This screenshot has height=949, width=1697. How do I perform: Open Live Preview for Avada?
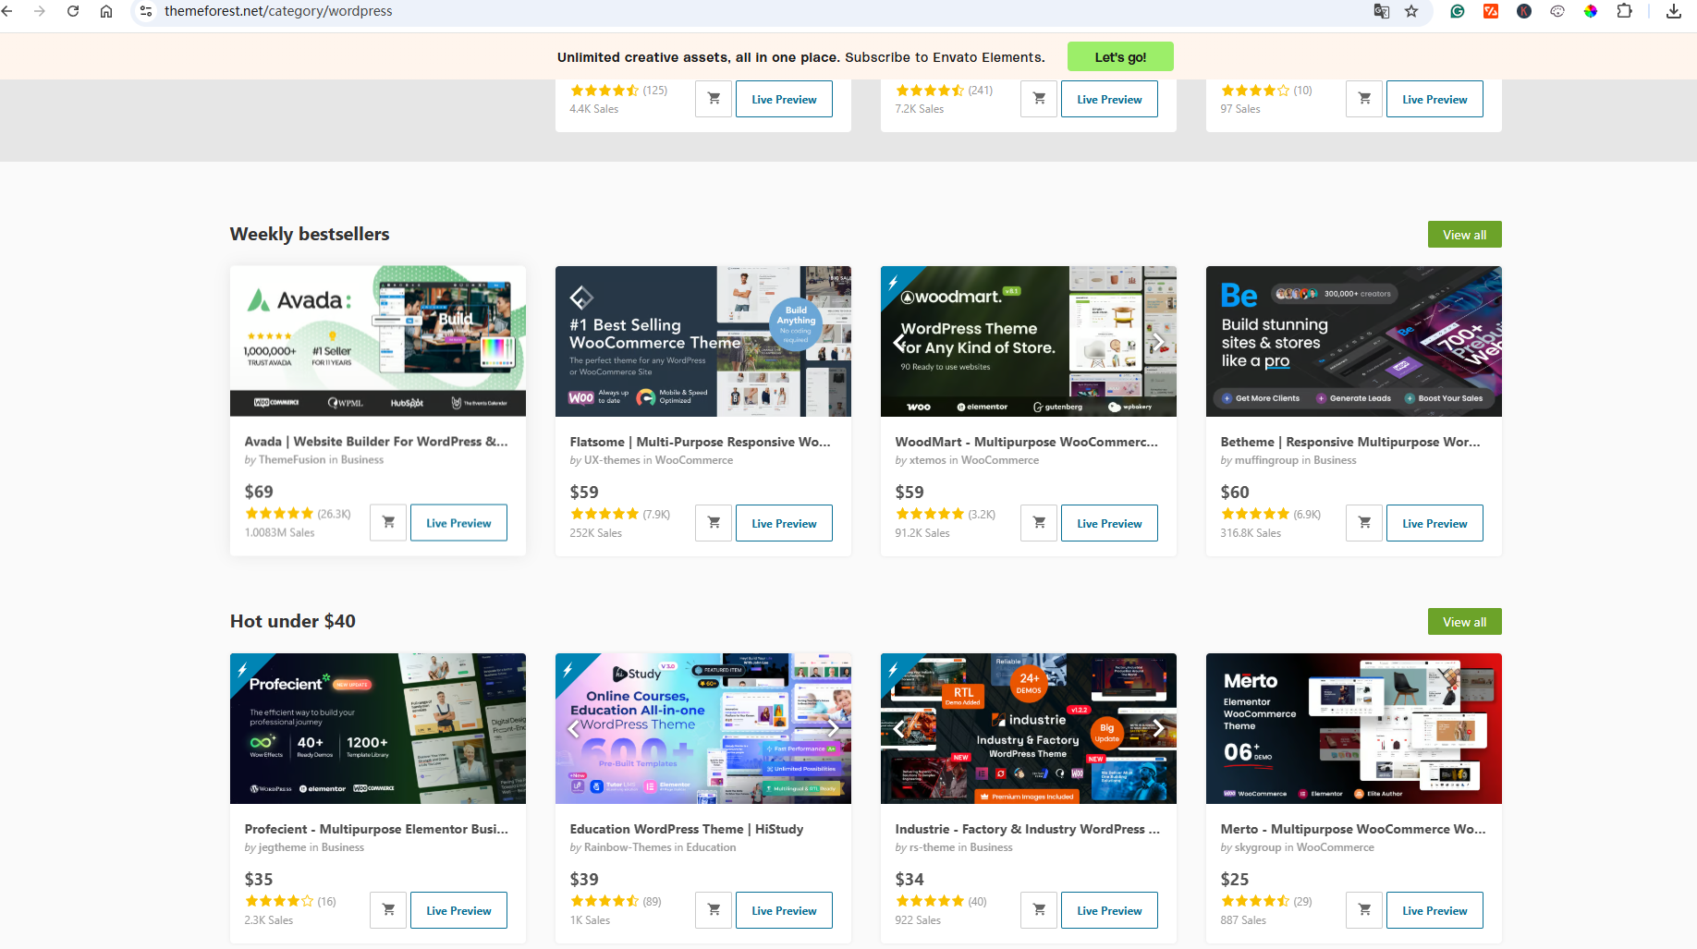click(x=458, y=523)
